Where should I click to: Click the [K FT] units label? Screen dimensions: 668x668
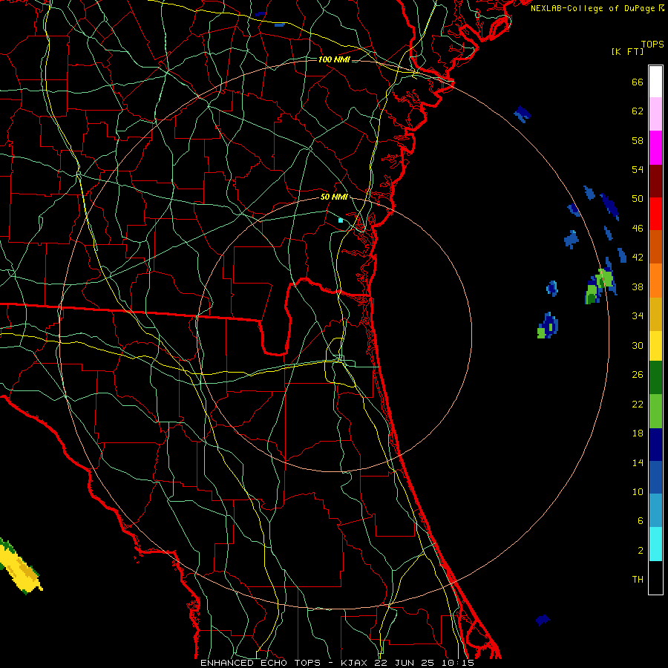627,51
